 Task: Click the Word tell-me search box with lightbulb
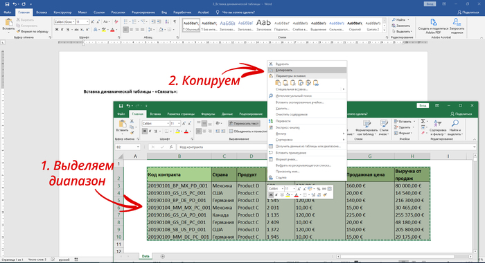(x=236, y=12)
